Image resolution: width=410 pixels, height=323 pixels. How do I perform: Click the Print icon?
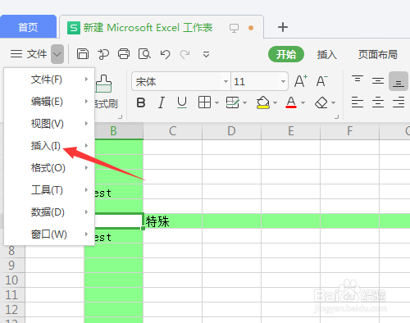point(124,54)
